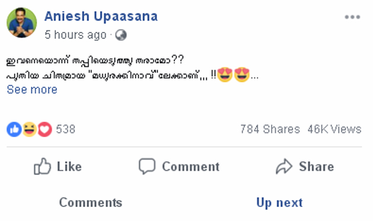The image size is (378, 221).
Task: Click the red heart Love reaction icon
Action: [45, 130]
